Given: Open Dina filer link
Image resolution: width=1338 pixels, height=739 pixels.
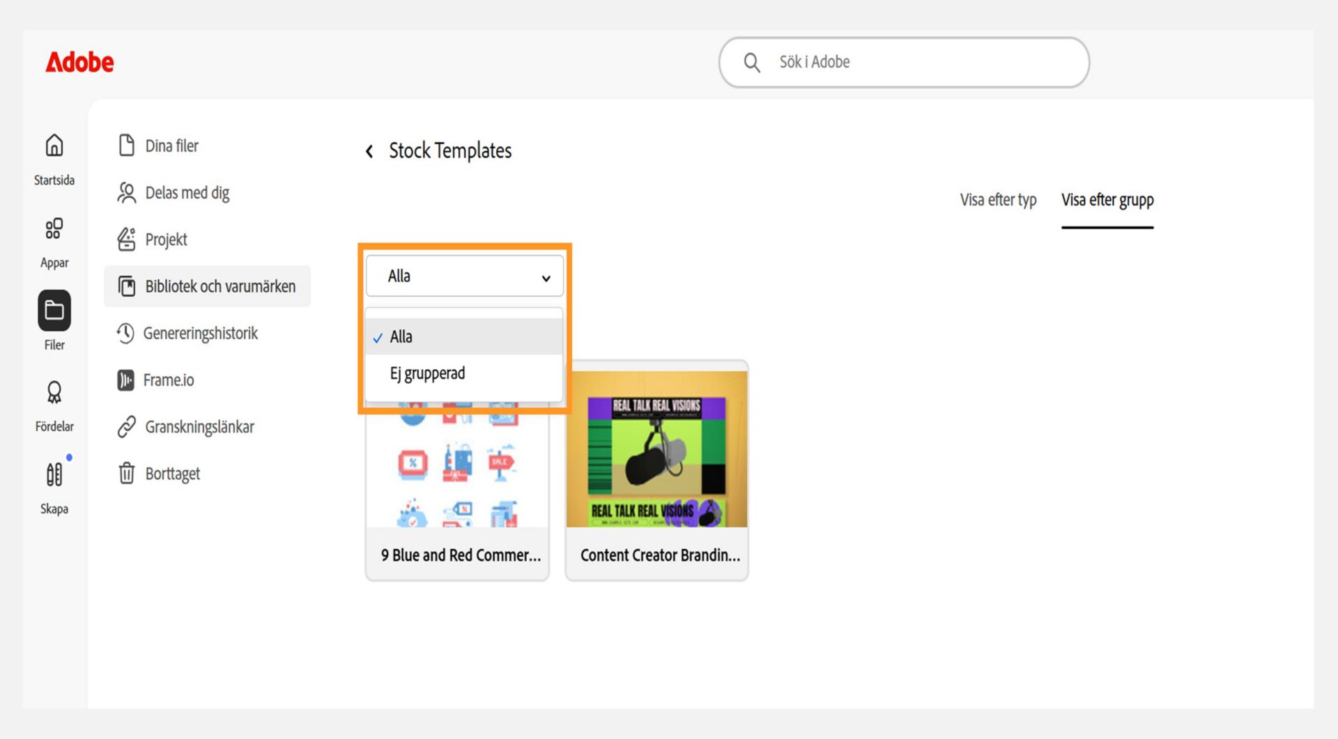Looking at the screenshot, I should pyautogui.click(x=158, y=146).
